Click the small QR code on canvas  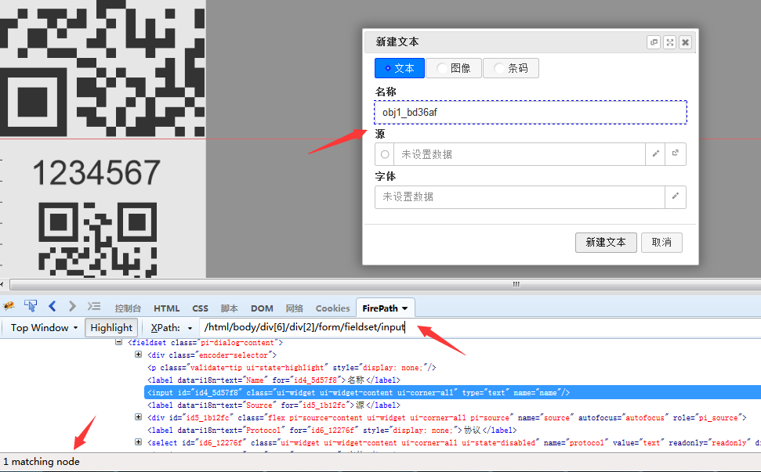pyautogui.click(x=97, y=240)
